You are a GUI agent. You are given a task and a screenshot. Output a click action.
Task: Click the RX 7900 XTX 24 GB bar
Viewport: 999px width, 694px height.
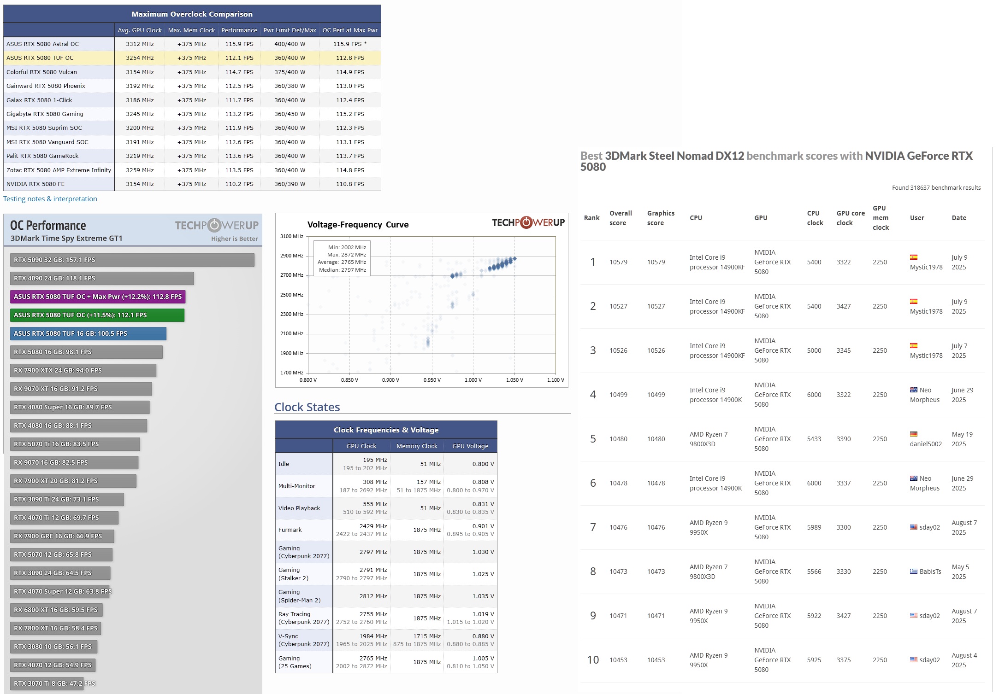83,370
